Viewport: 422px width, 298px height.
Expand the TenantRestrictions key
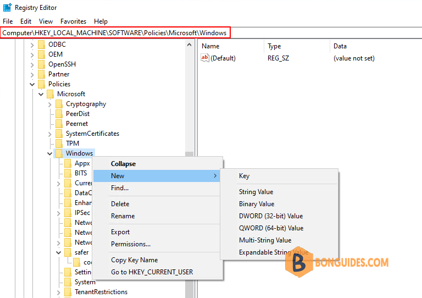59,293
